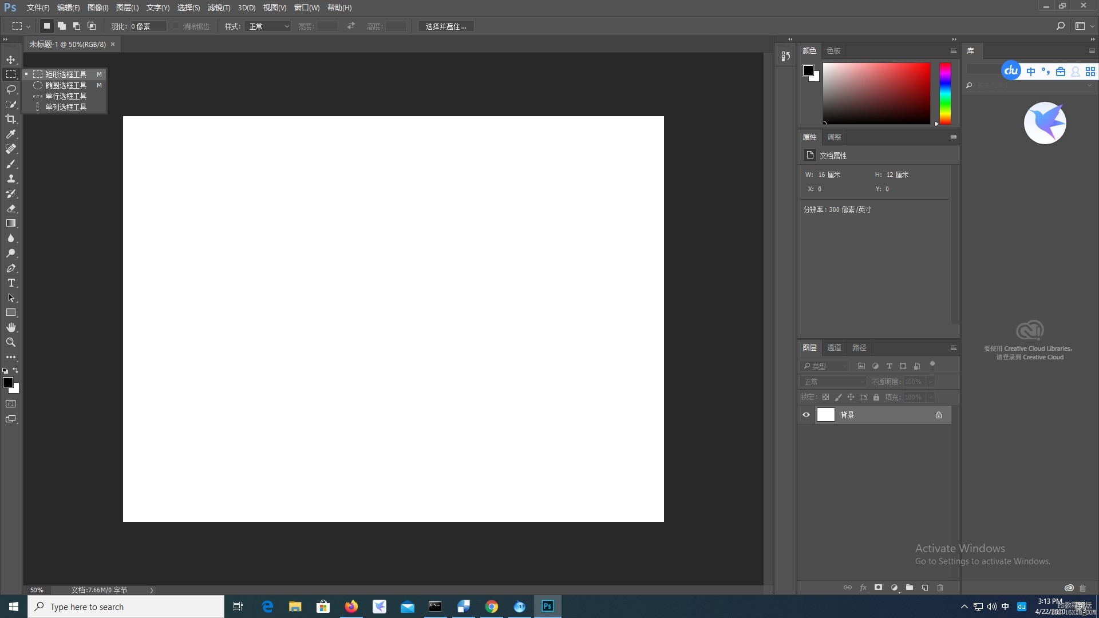Image resolution: width=1099 pixels, height=618 pixels.
Task: Select the Hand tool
Action: click(11, 327)
